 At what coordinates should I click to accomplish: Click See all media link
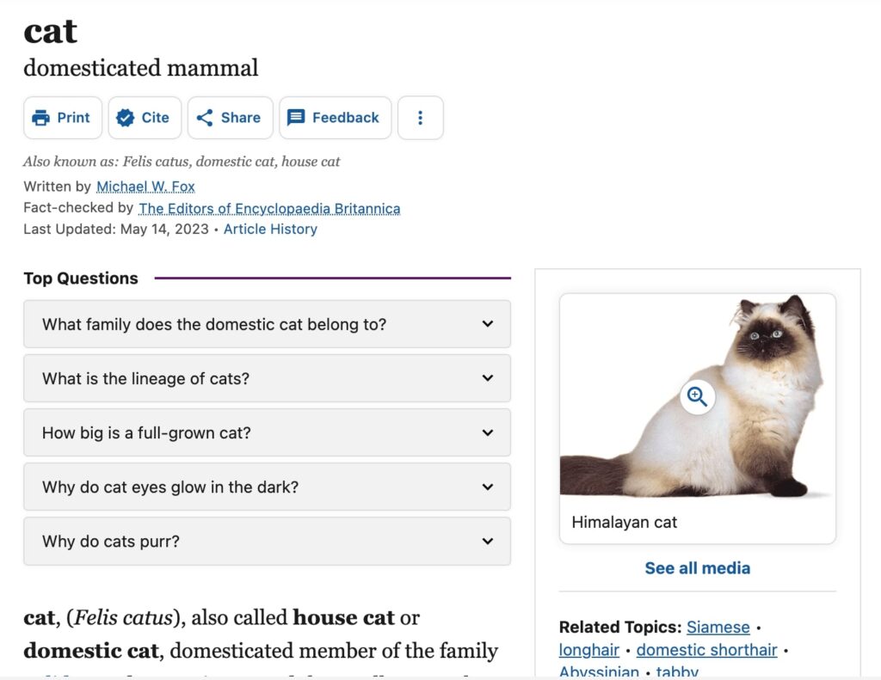tap(697, 568)
